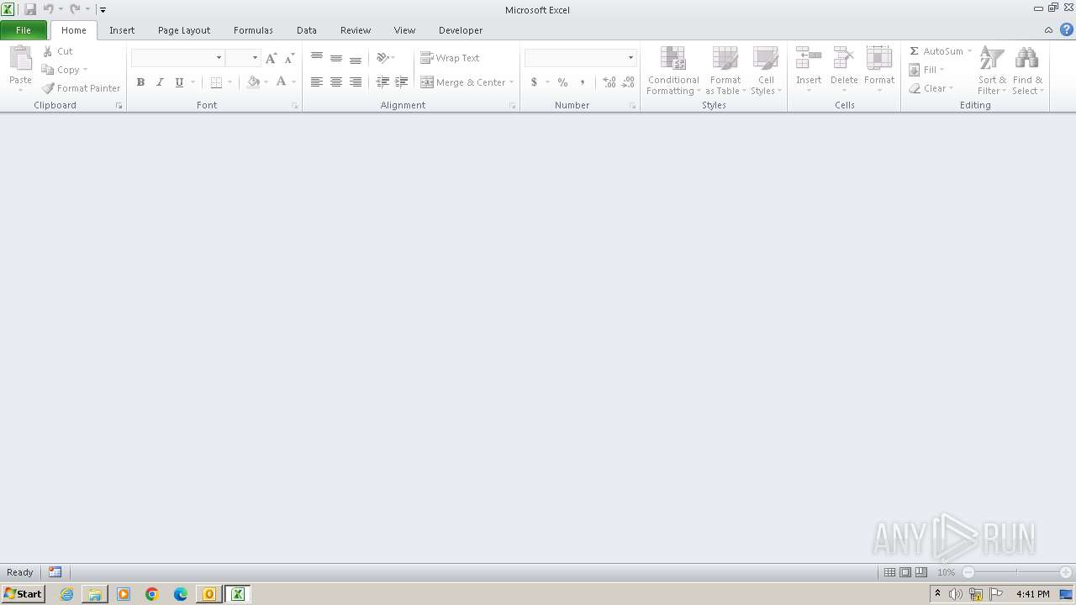Toggle Underline formatting
Image resolution: width=1076 pixels, height=605 pixels.
[x=179, y=82]
